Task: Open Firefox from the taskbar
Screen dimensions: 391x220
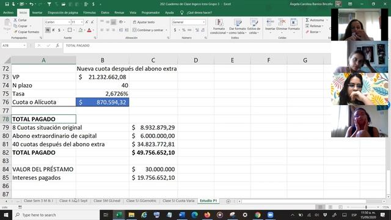Action: click(207, 215)
